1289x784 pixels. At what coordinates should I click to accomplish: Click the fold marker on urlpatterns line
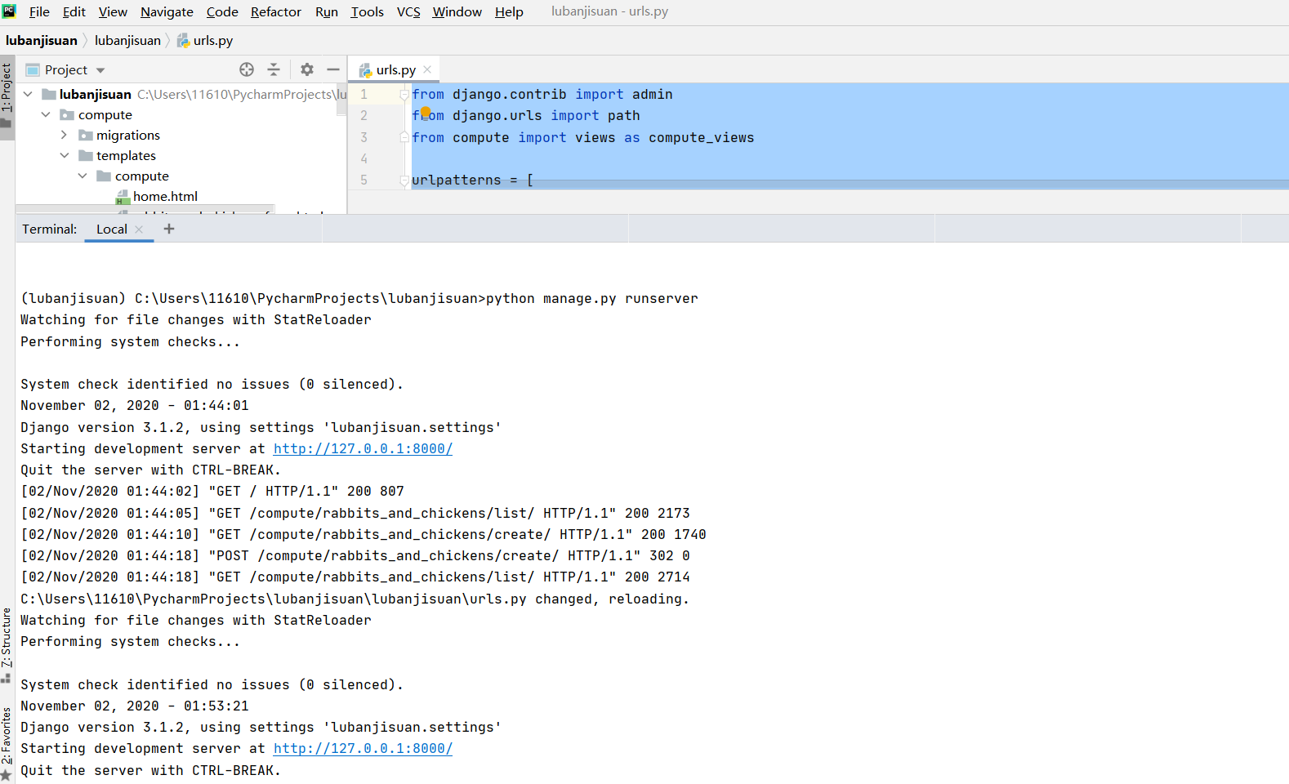click(404, 180)
